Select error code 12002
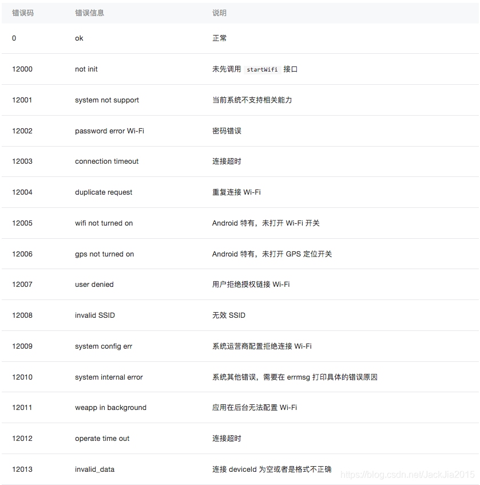Viewport: 480px width, 485px height. 22,131
